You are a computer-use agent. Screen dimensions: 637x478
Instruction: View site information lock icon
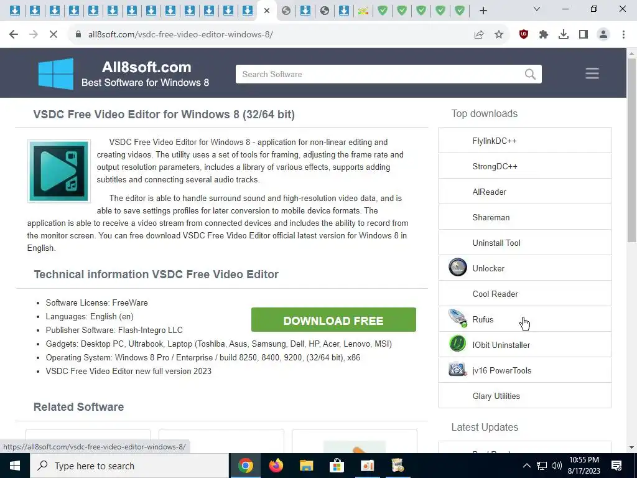click(78, 35)
